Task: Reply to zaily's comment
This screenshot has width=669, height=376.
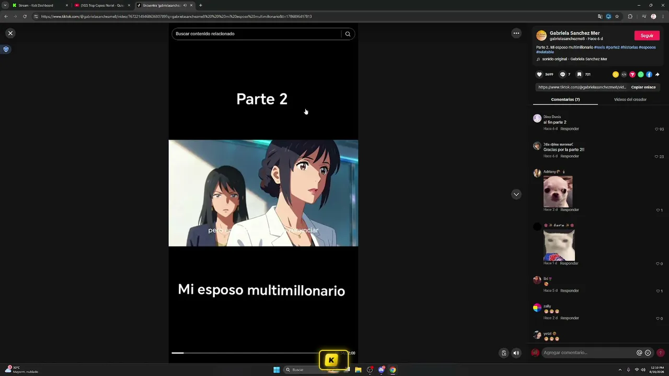Action: 570,318
